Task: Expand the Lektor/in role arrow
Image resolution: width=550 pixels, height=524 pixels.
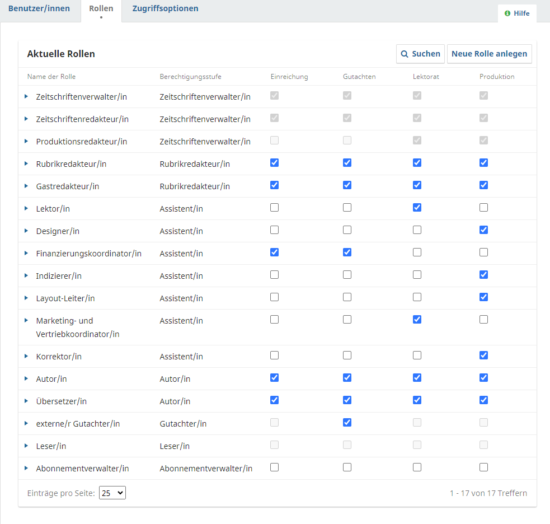Action: click(26, 208)
